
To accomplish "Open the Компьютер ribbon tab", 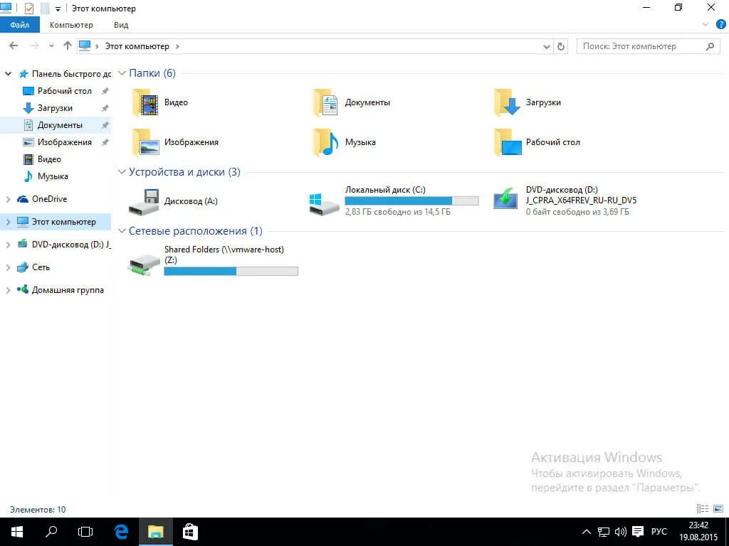I will 71,25.
